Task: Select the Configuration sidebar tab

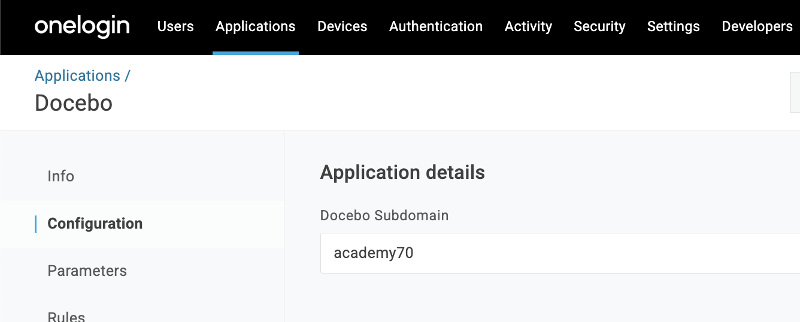Action: tap(95, 224)
